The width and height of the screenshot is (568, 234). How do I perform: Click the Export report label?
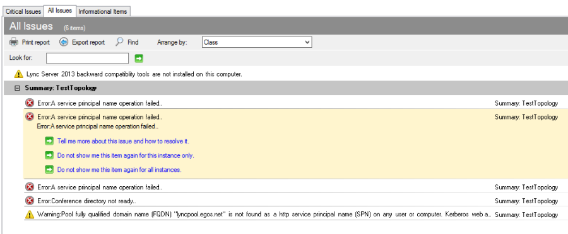click(x=88, y=42)
